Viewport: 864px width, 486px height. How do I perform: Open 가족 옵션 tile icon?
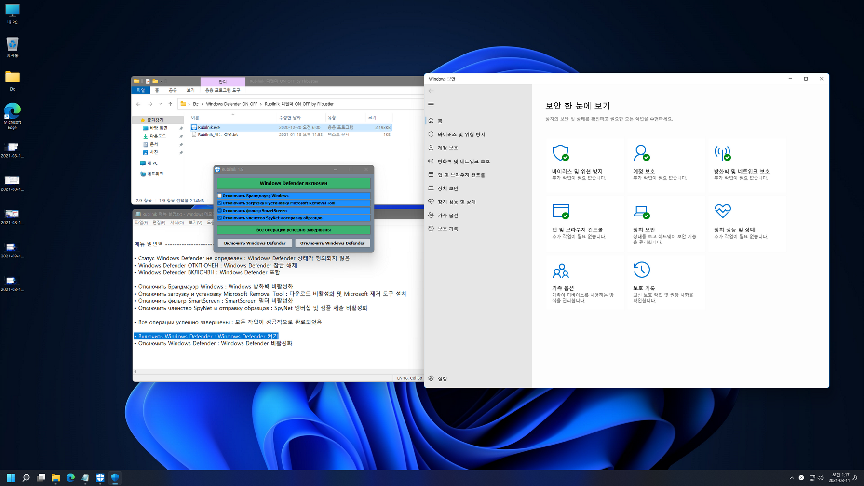tap(561, 270)
